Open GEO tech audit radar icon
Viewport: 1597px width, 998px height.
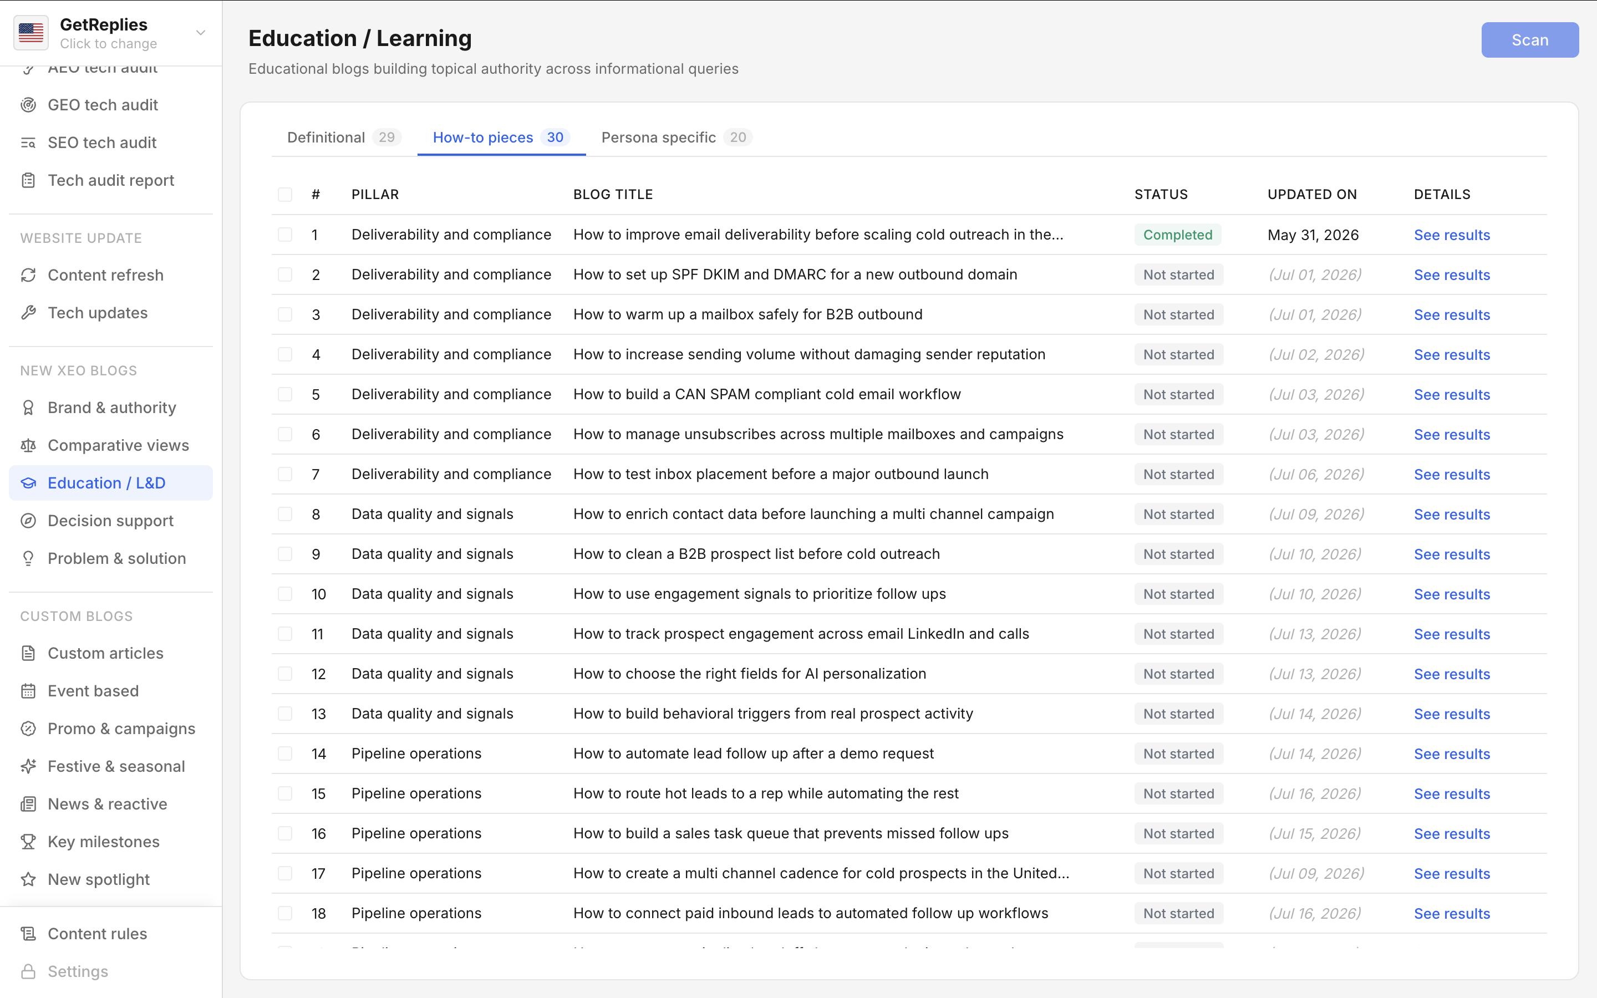tap(28, 105)
